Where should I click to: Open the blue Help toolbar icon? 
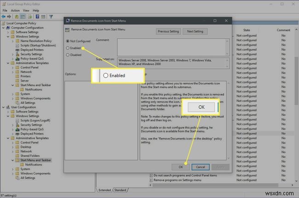[37, 17]
